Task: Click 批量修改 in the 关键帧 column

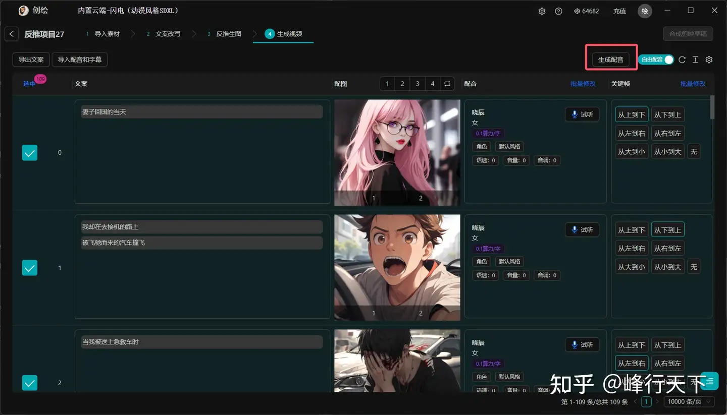Action: 693,84
